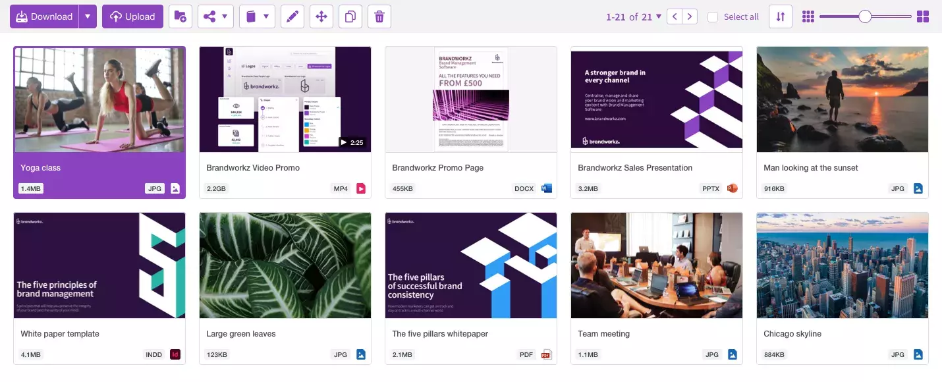The width and height of the screenshot is (942, 382).
Task: Click the DOCX format badge
Action: click(524, 189)
